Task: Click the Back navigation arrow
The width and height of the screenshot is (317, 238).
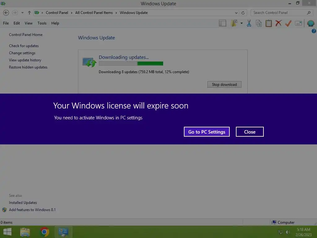Action: [6, 13]
